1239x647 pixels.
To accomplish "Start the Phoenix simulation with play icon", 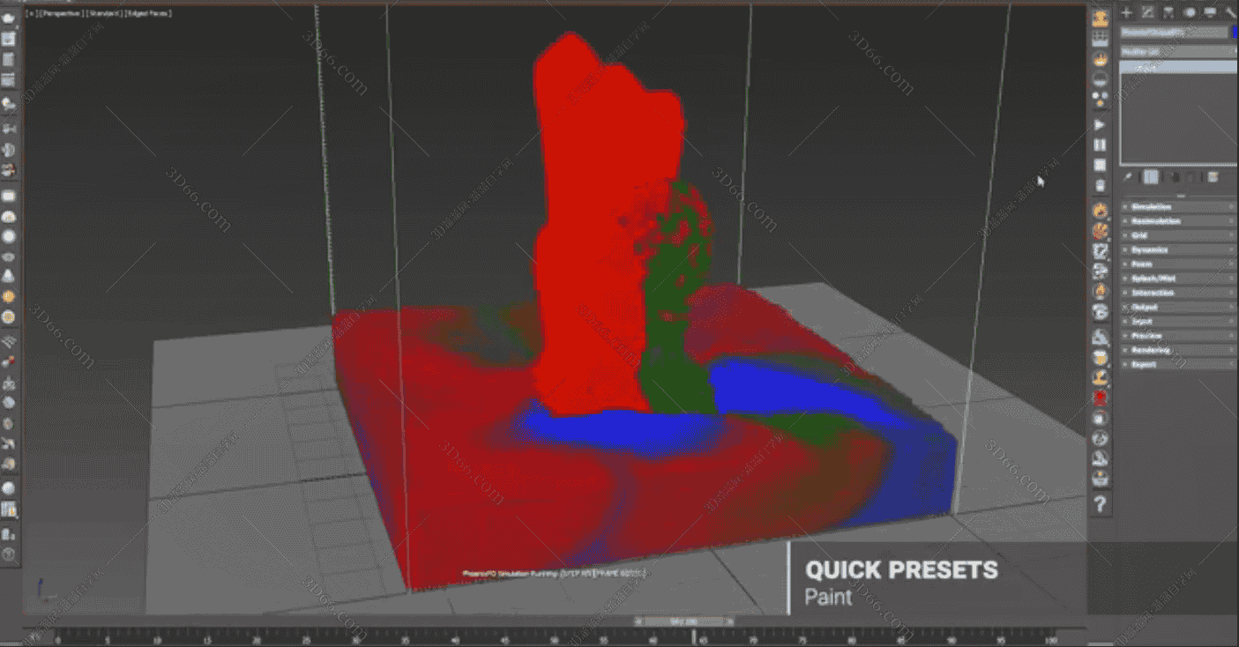I will point(1100,124).
